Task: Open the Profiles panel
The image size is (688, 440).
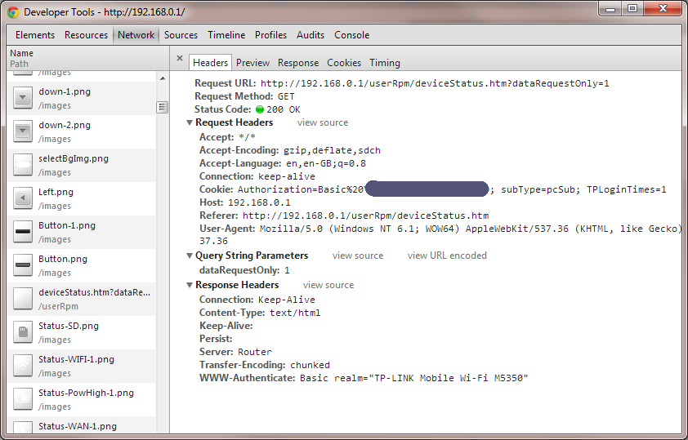Action: click(x=270, y=35)
